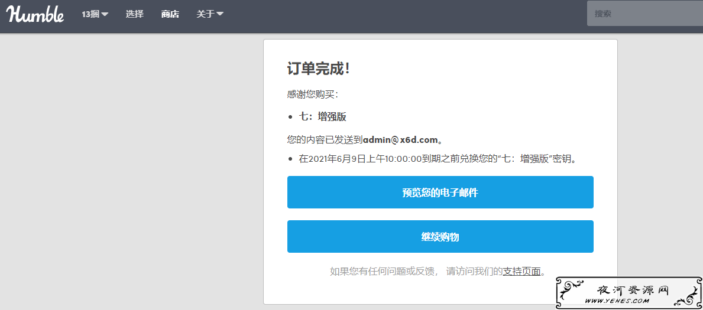Screen dimensions: 703x310
Task: Open the 支持页面 support link
Action: pyautogui.click(x=521, y=271)
